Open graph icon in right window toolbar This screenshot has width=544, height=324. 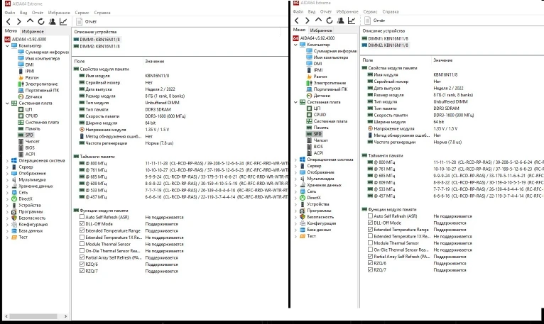[x=352, y=21]
